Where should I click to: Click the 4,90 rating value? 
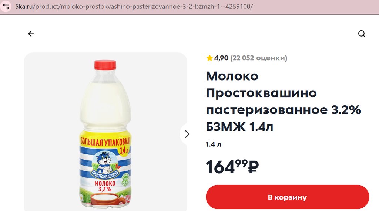(x=221, y=58)
